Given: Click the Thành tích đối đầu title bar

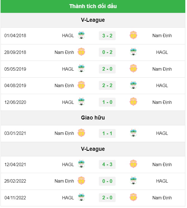Looking at the screenshot, I should [93, 6].
